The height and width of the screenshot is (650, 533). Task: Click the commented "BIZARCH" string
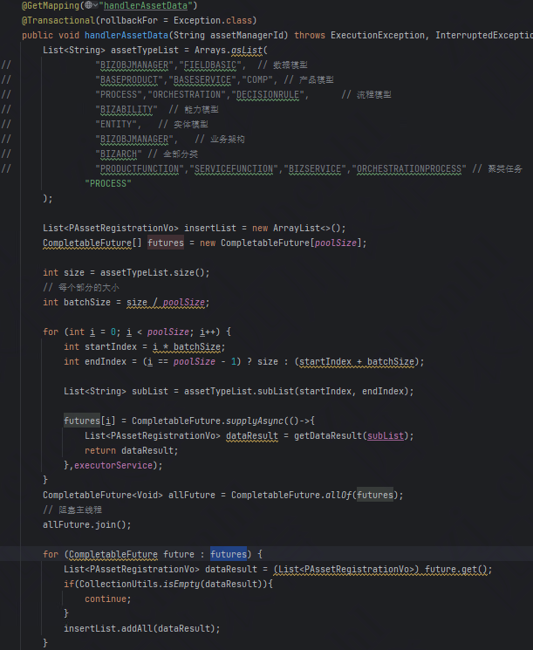[x=119, y=154]
